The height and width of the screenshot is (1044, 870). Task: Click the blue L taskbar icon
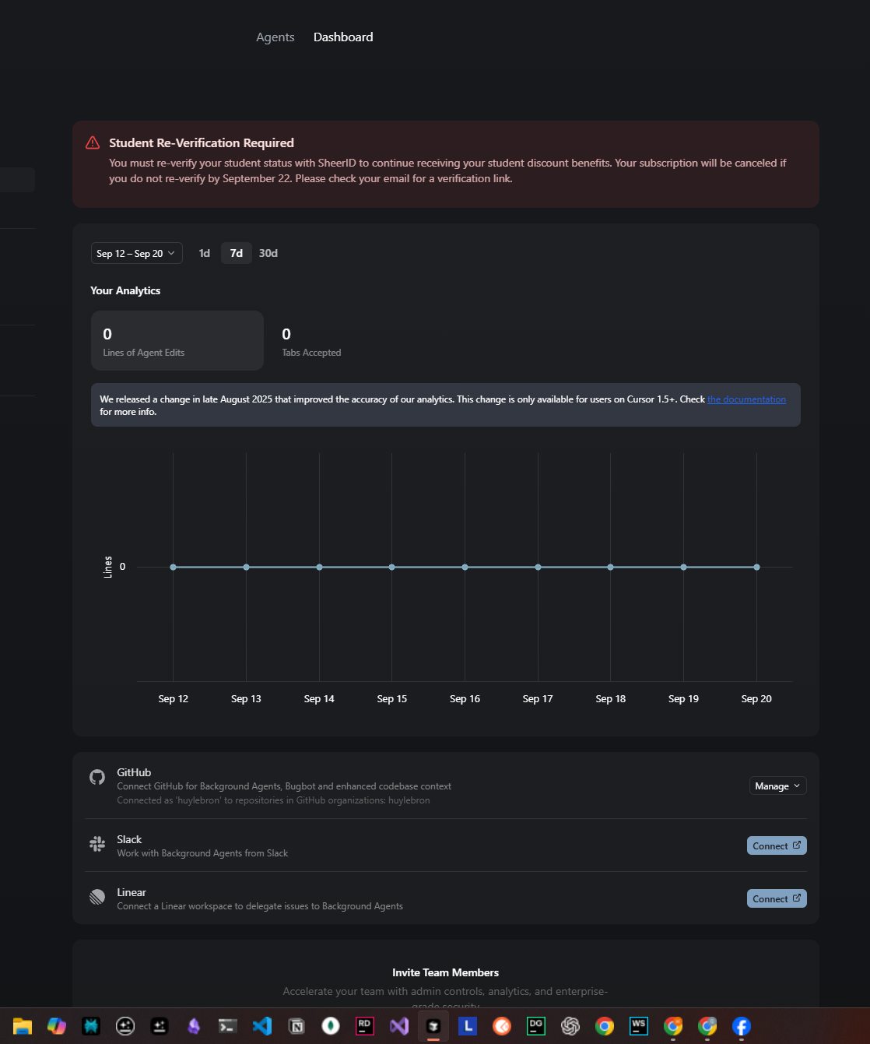pyautogui.click(x=468, y=1026)
